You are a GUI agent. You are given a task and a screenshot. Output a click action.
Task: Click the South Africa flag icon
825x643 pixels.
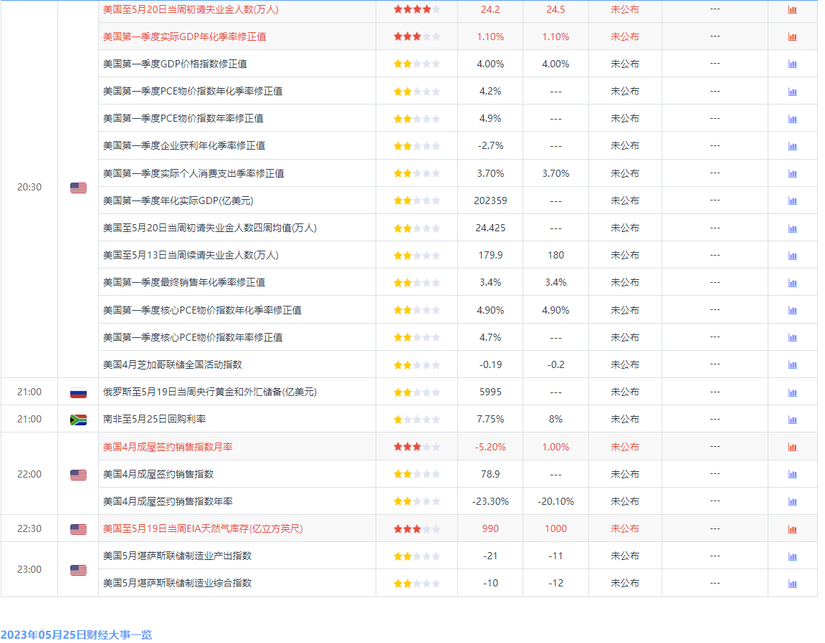78,420
